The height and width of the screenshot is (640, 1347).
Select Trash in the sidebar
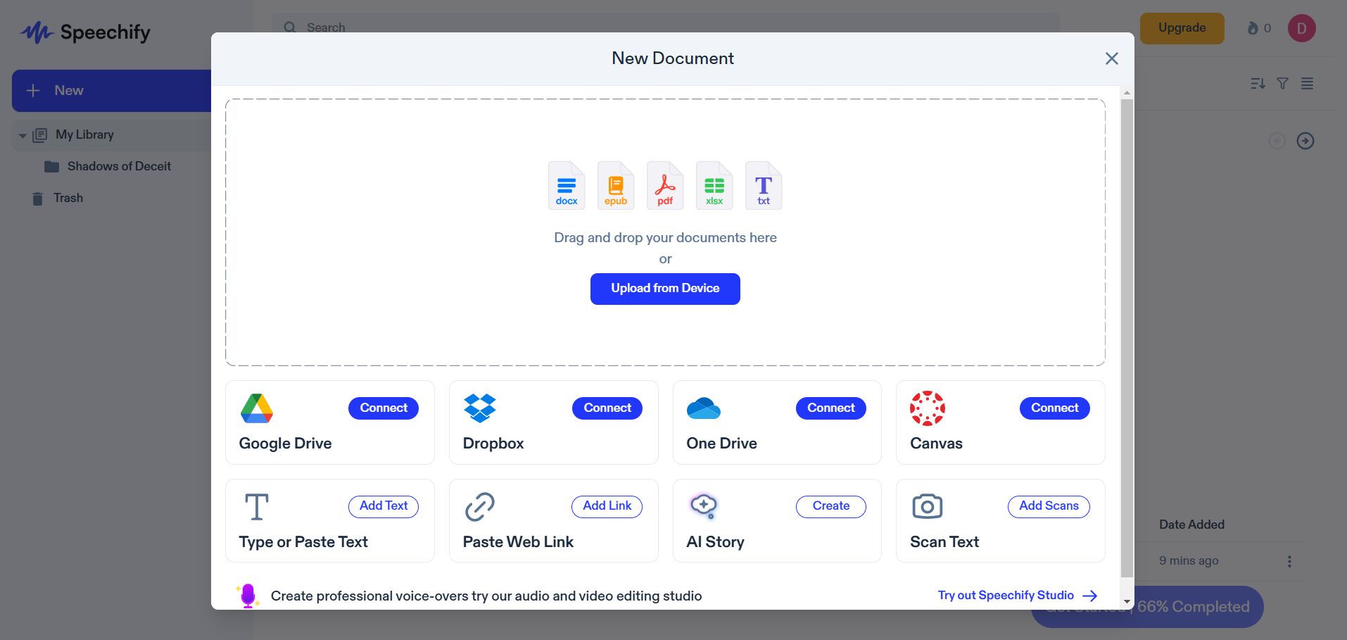click(67, 198)
